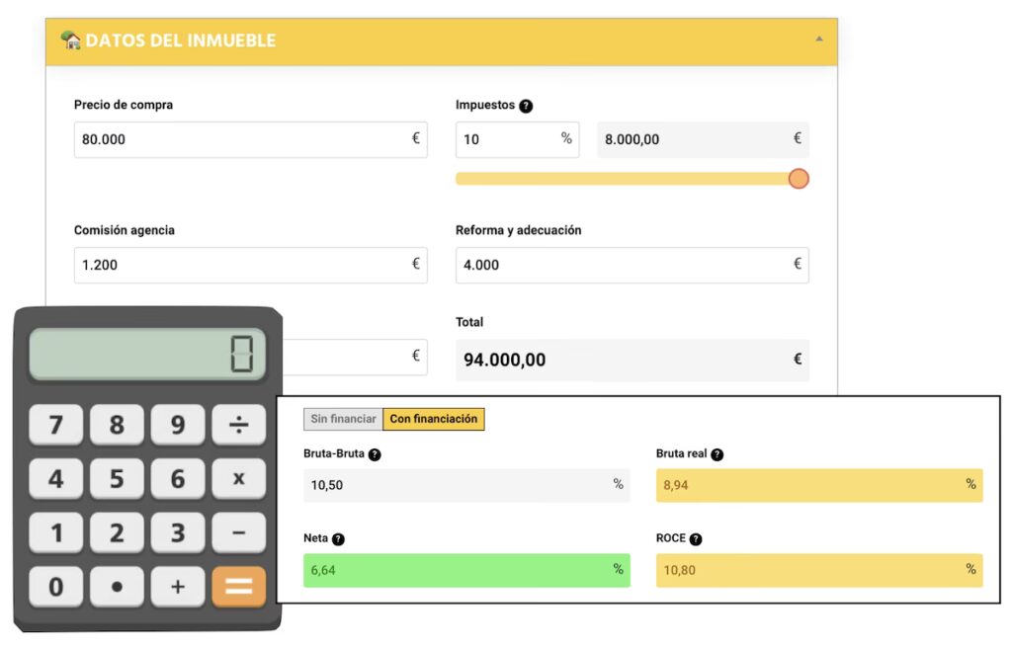Collapse the Datos del Inmueble panel arrow

(818, 40)
